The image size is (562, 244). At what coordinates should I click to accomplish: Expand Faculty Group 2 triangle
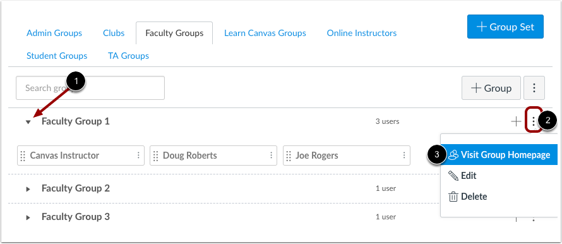[28, 189]
